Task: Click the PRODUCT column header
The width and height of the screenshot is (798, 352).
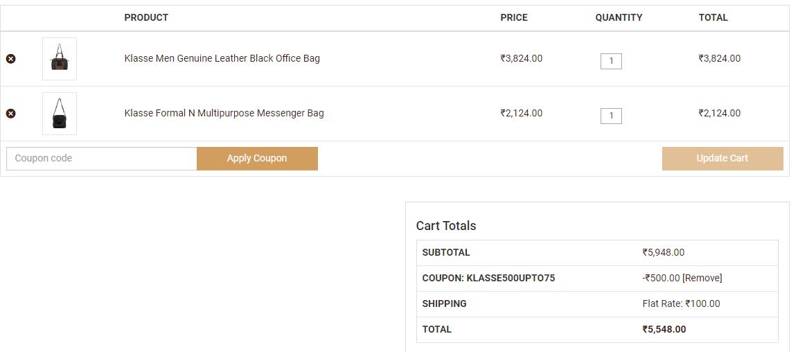Action: point(146,17)
